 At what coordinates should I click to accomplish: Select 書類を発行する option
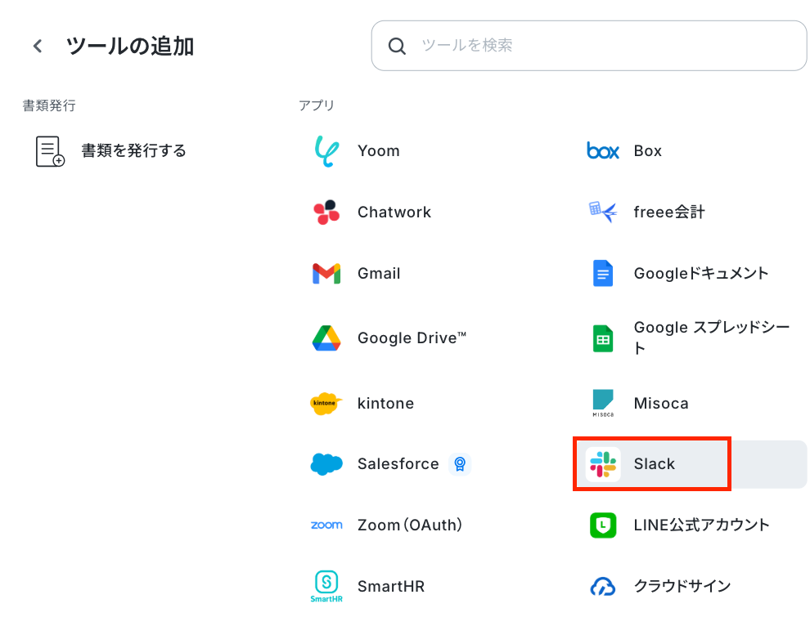[133, 150]
